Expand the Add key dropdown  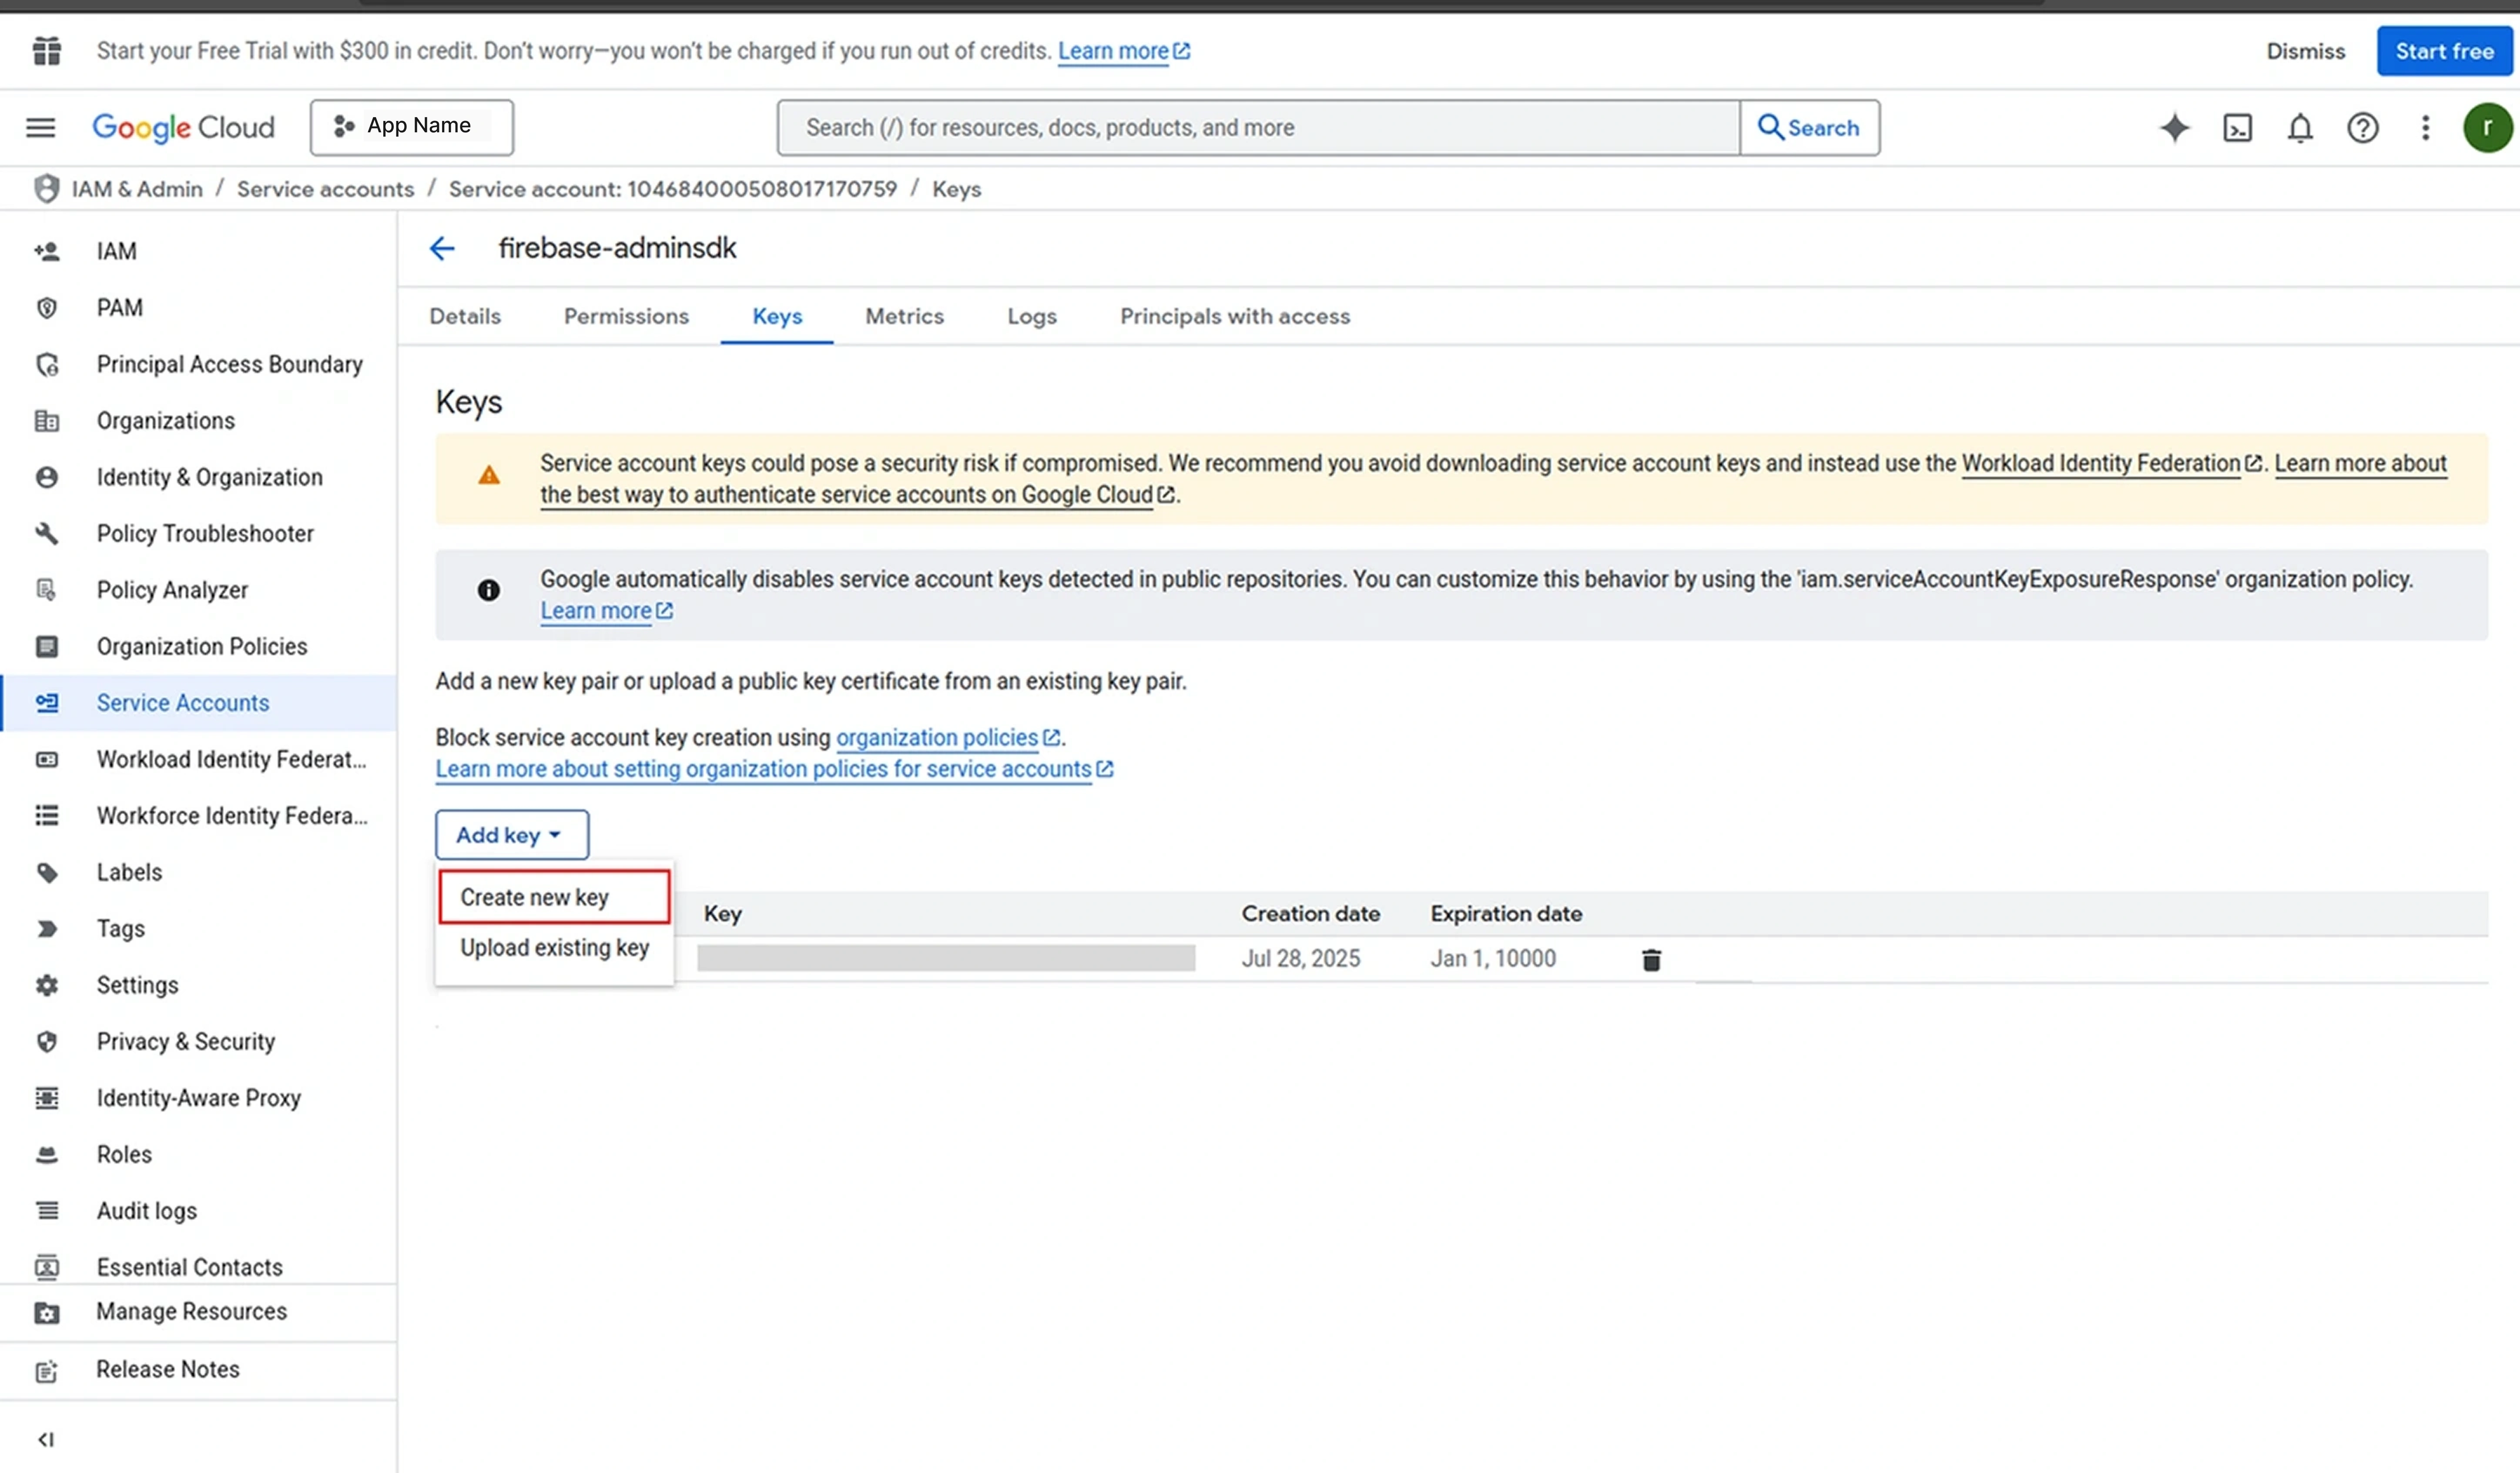512,834
